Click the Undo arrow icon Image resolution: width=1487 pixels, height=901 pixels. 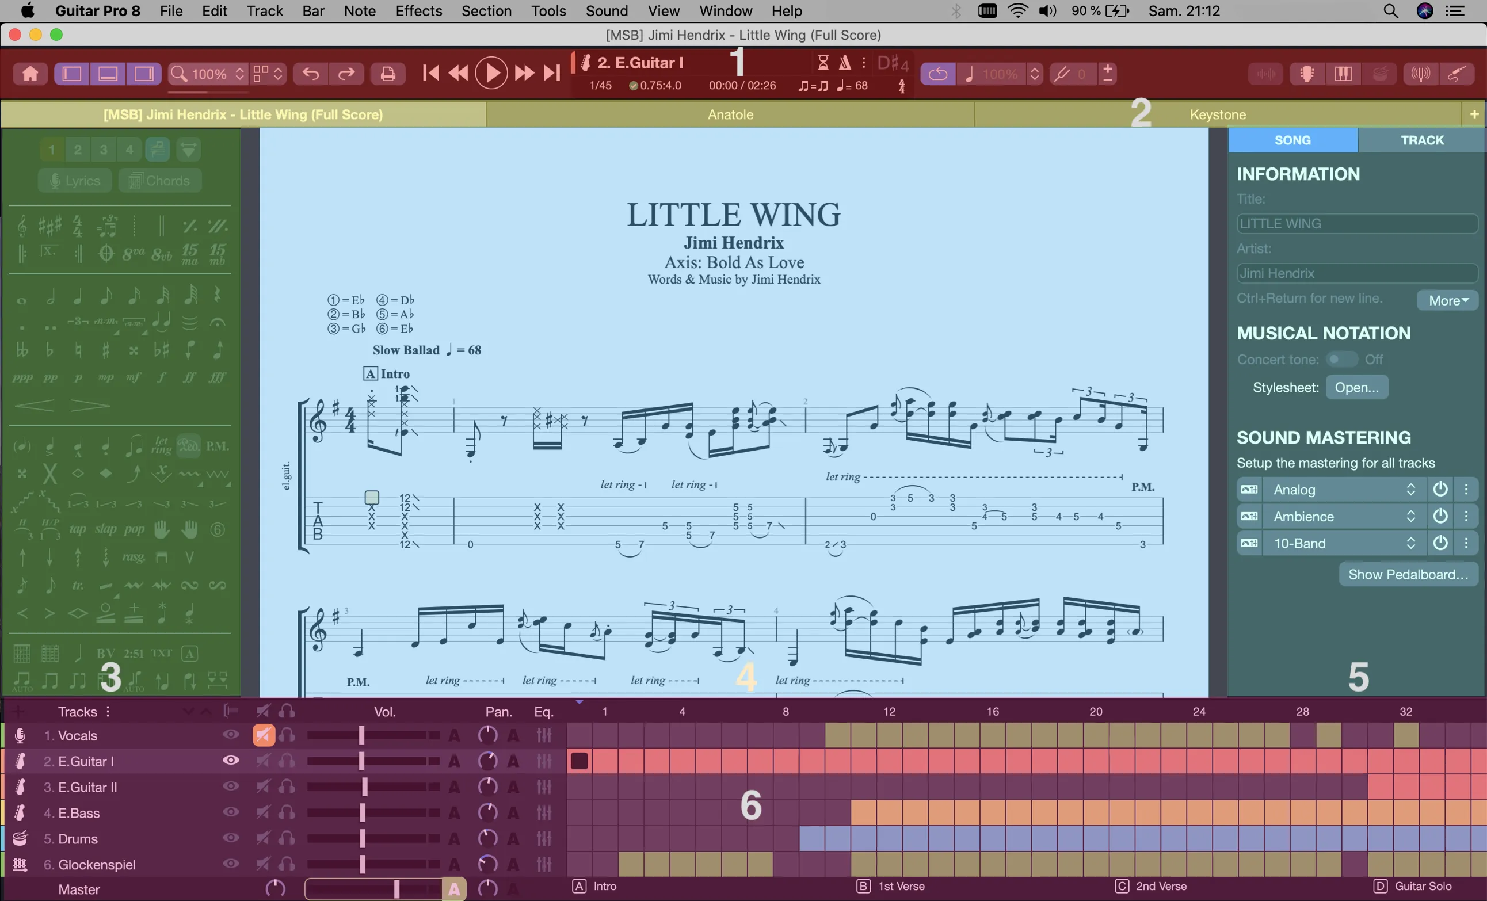pyautogui.click(x=311, y=74)
